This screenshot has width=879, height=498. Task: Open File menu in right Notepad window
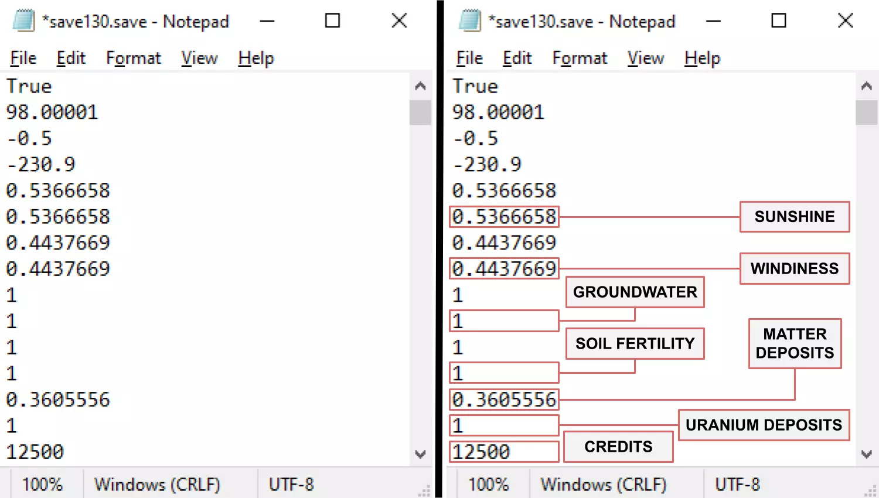point(470,58)
